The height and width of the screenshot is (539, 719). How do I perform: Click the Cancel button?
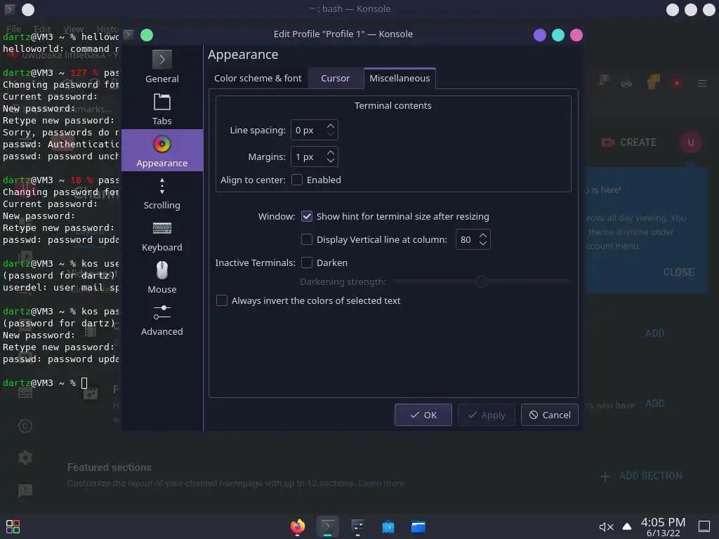coord(549,415)
